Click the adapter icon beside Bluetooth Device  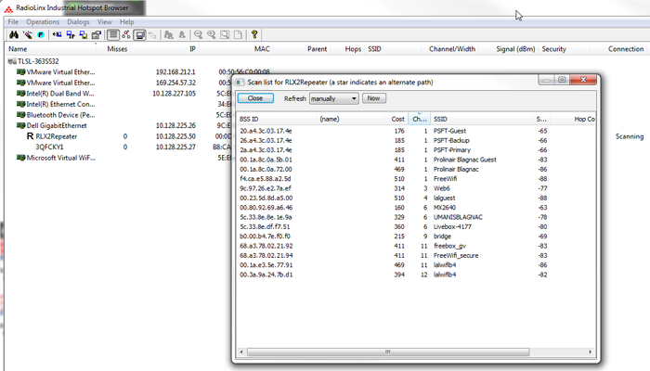(x=20, y=115)
